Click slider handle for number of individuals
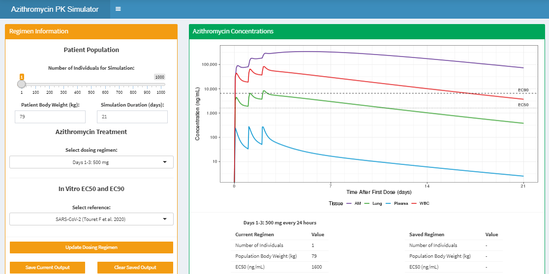The image size is (549, 274). tap(21, 84)
